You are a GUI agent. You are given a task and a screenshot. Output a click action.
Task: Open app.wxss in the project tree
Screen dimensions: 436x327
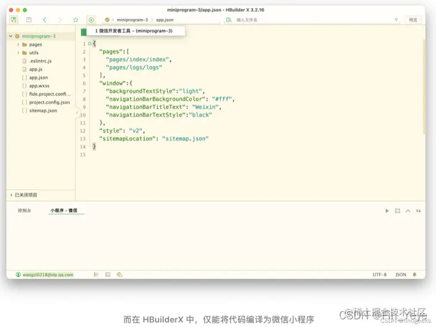(x=39, y=86)
